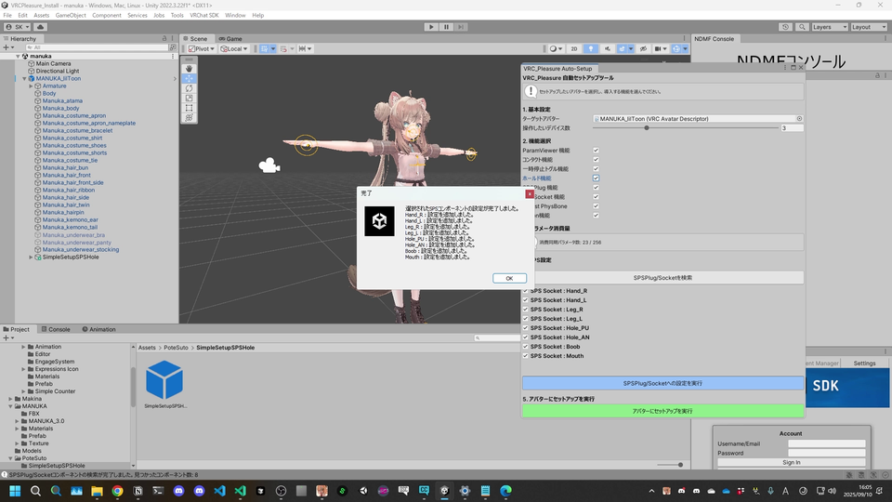Screen dimensions: 892x502
Task: Click the Pause button
Action: click(x=447, y=27)
